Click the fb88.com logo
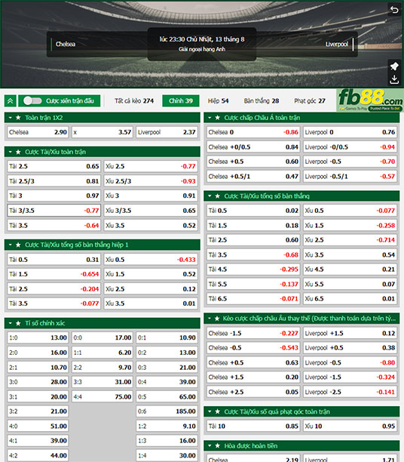The width and height of the screenshot is (404, 462). tap(370, 100)
